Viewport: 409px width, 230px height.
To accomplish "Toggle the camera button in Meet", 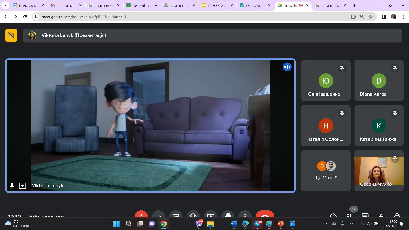I will coord(159,216).
